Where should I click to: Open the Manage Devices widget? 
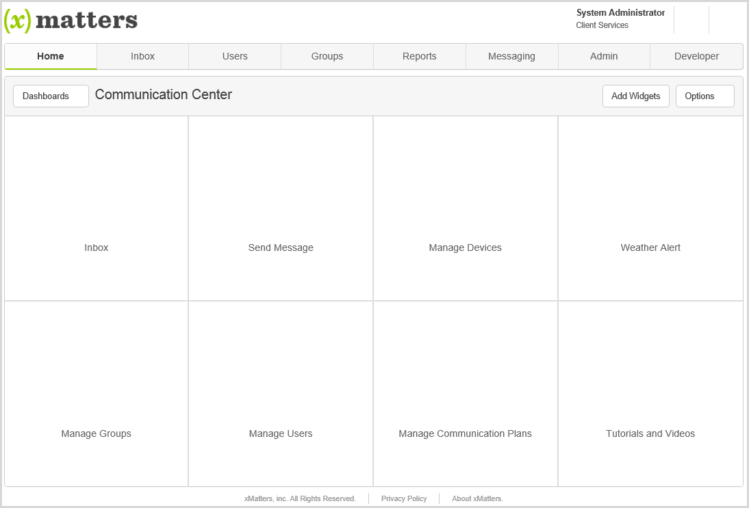click(x=466, y=209)
